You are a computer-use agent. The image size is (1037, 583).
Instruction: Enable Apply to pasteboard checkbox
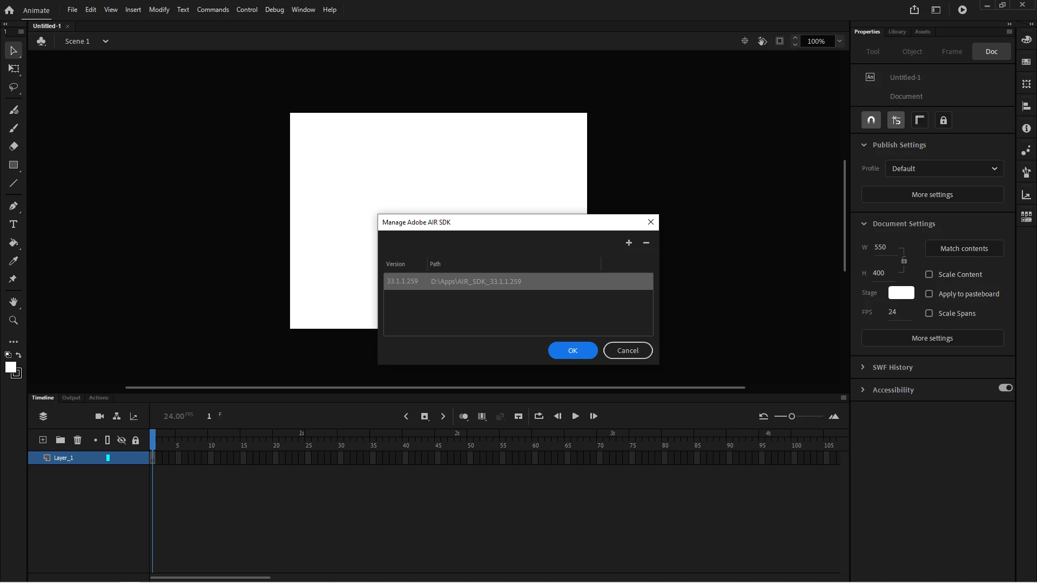pyautogui.click(x=929, y=294)
